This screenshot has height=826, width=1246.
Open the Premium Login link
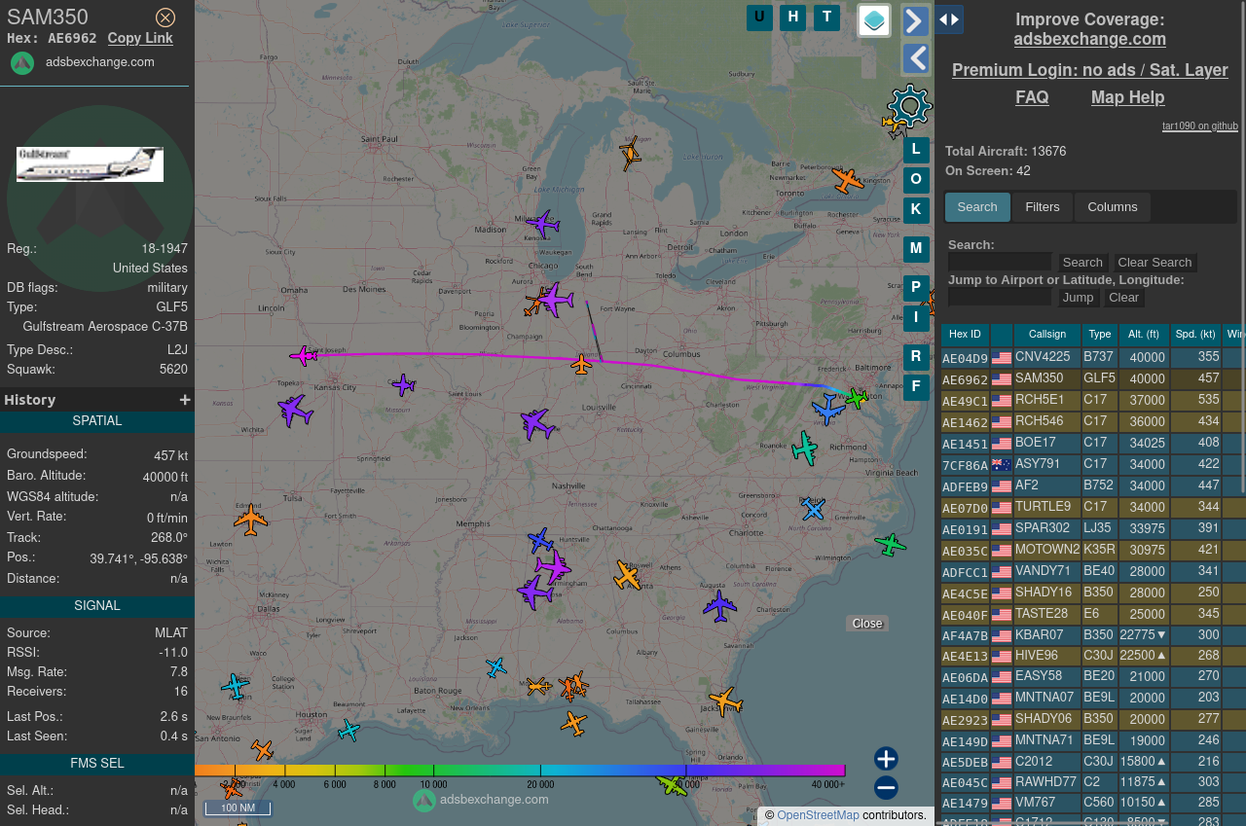coord(1089,70)
